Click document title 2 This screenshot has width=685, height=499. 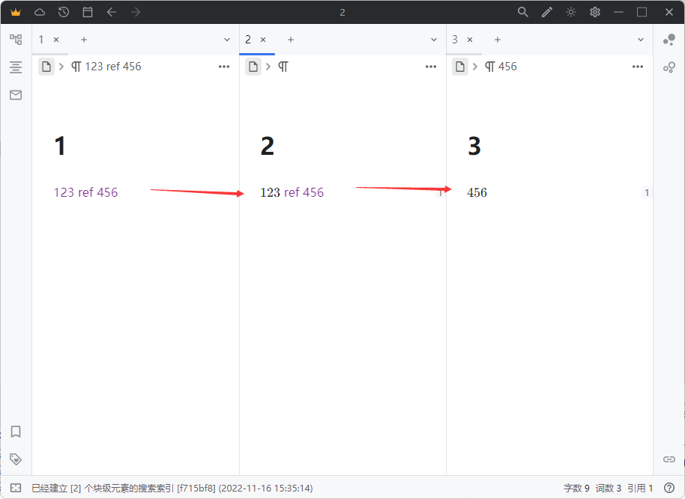click(268, 146)
